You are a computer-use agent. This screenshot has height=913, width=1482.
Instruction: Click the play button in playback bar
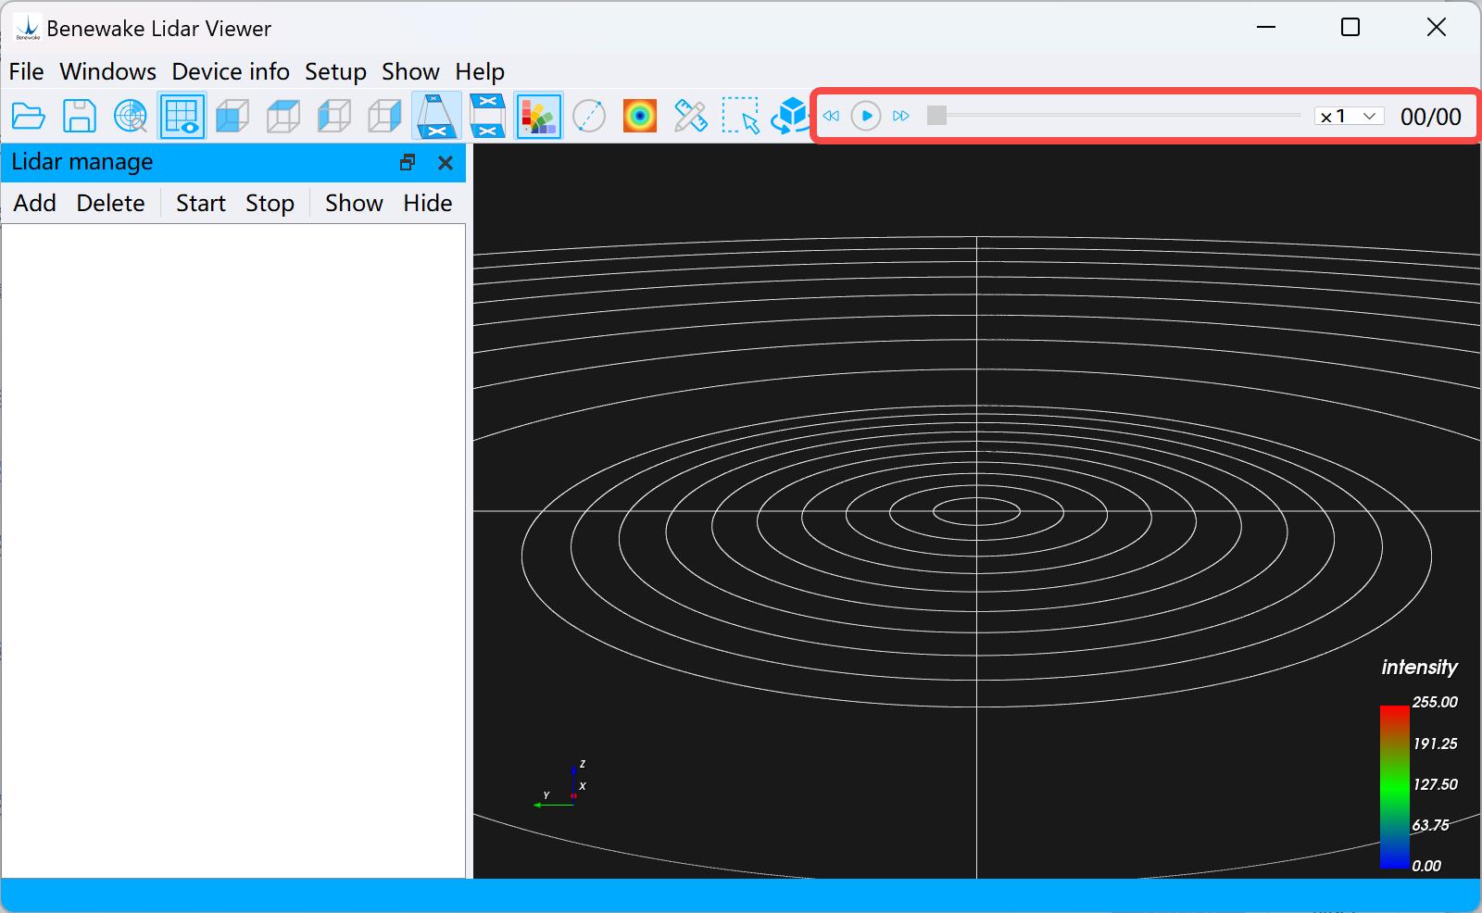tap(866, 116)
